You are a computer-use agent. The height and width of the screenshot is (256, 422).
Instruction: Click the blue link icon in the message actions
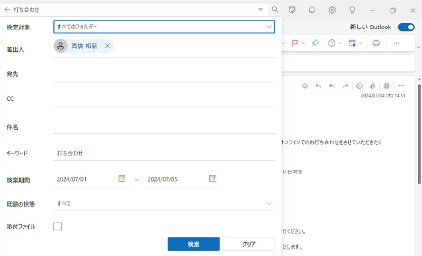[x=359, y=86]
